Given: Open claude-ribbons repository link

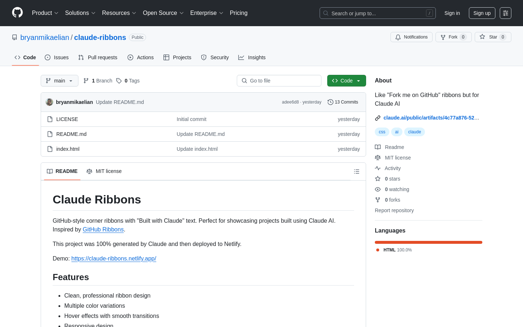Looking at the screenshot, I should pos(100,37).
